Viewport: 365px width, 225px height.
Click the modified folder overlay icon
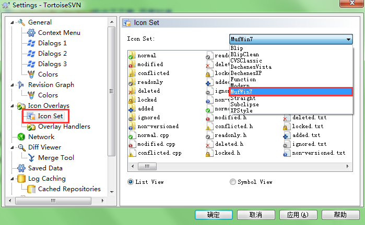[x=132, y=64]
